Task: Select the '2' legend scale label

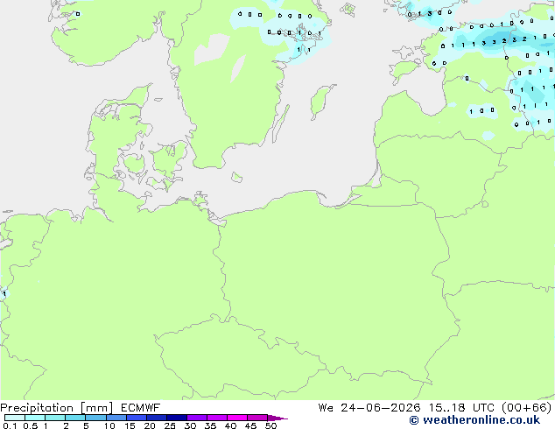Action: coord(66,425)
